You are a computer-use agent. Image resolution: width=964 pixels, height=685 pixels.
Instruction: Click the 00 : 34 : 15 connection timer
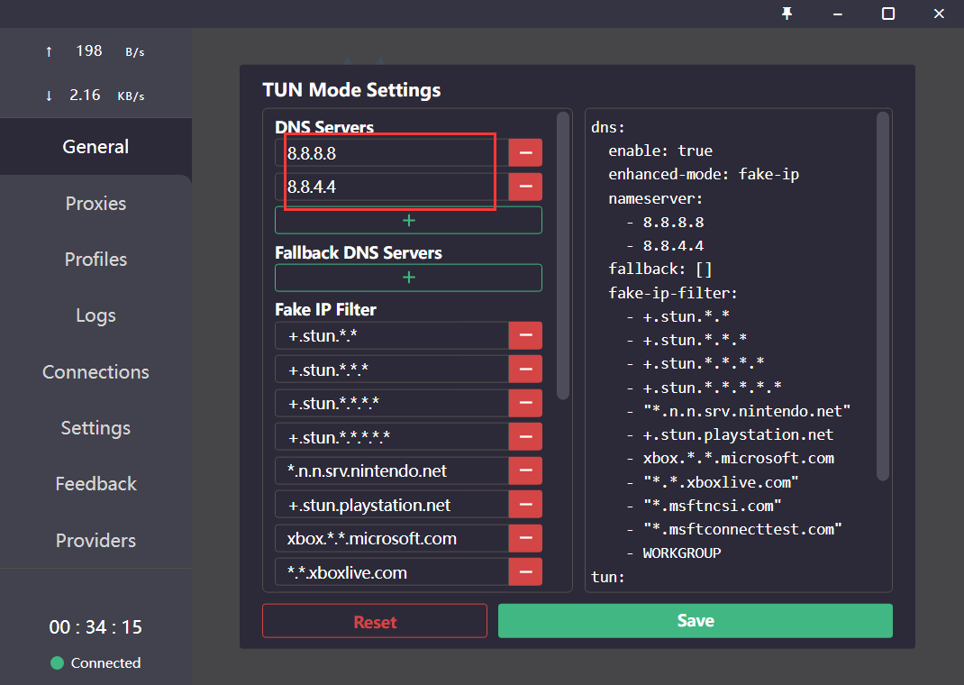[95, 626]
